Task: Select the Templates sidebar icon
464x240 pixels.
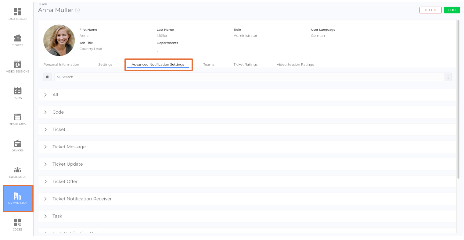Action: [x=17, y=119]
